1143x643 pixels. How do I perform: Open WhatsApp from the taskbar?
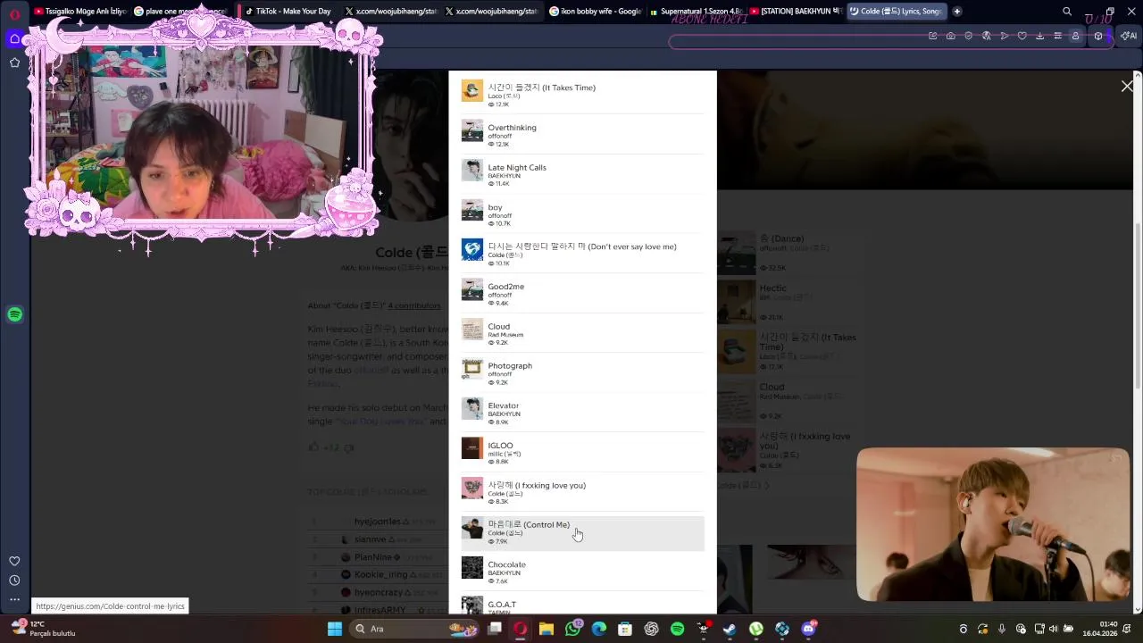[x=572, y=629]
